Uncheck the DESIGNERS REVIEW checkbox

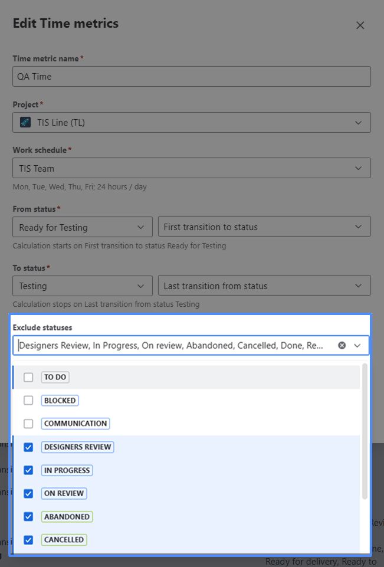click(x=28, y=447)
